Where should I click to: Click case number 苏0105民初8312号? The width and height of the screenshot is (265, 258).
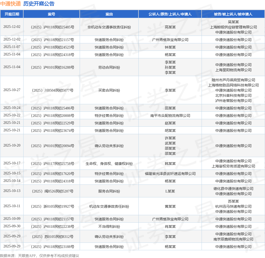pyautogui.click(x=53, y=237)
